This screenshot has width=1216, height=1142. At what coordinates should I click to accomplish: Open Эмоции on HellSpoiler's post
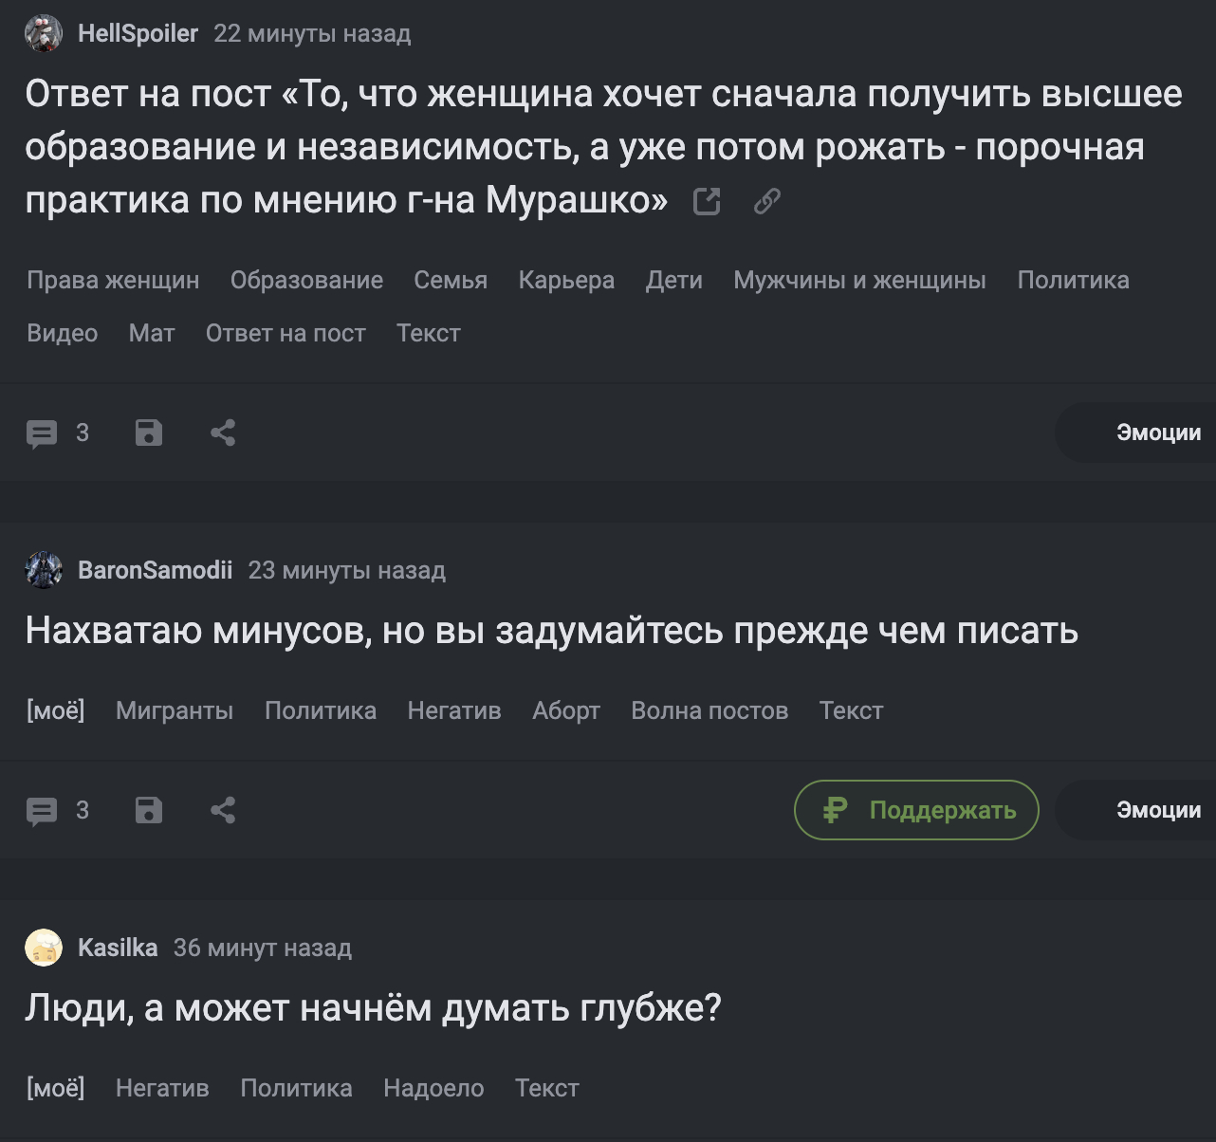coord(1157,433)
